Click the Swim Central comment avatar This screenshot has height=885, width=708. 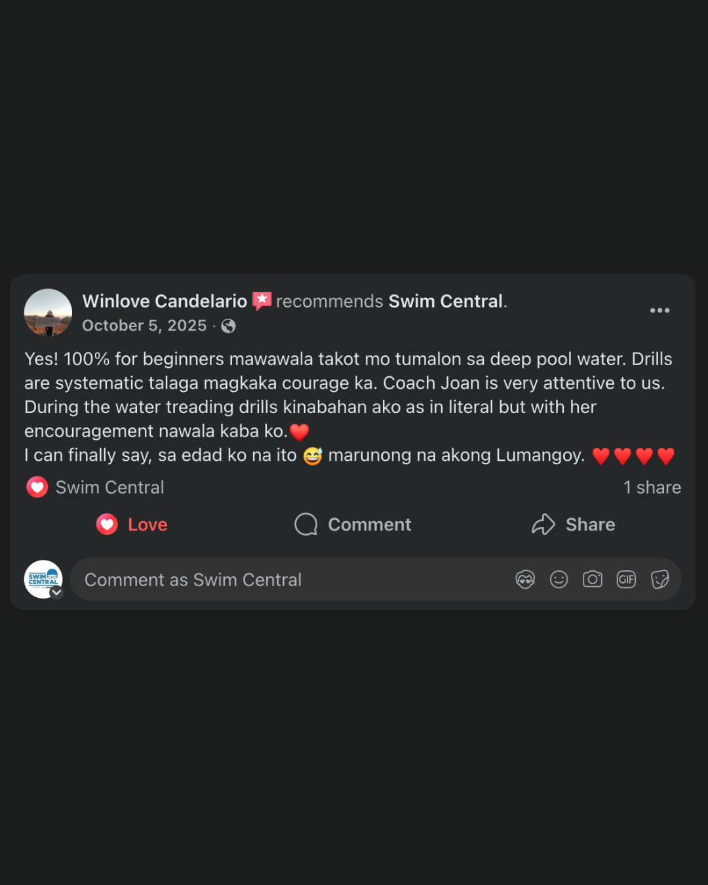[43, 578]
